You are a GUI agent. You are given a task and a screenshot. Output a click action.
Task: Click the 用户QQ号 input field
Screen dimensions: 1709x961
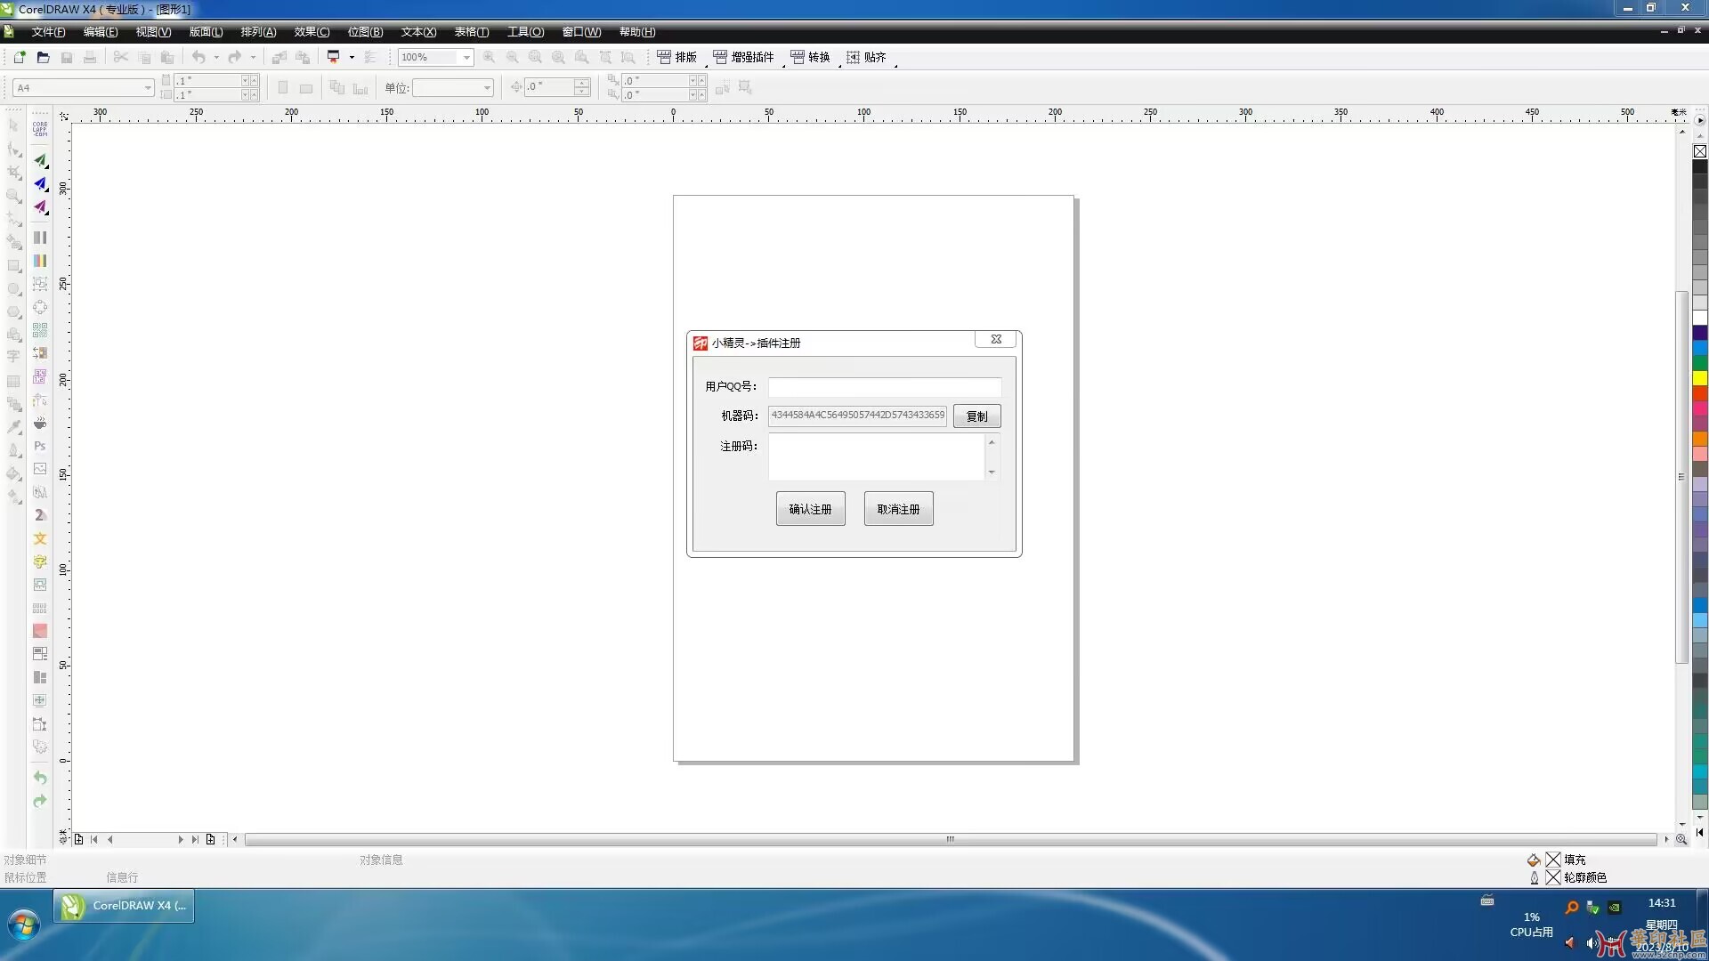click(x=884, y=387)
